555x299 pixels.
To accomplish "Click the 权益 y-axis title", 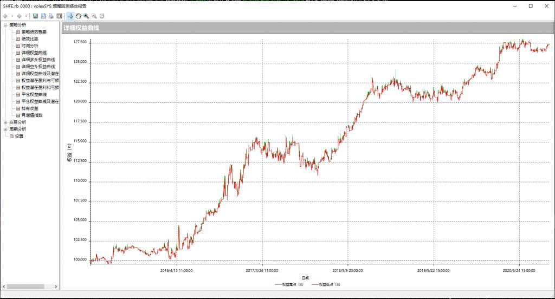I will point(69,153).
